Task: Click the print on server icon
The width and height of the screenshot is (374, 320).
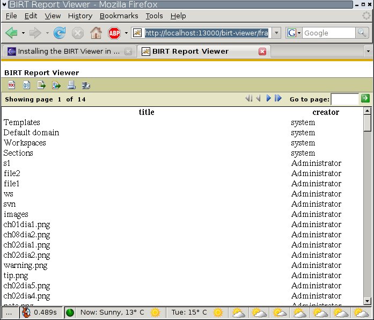Action: [x=86, y=85]
